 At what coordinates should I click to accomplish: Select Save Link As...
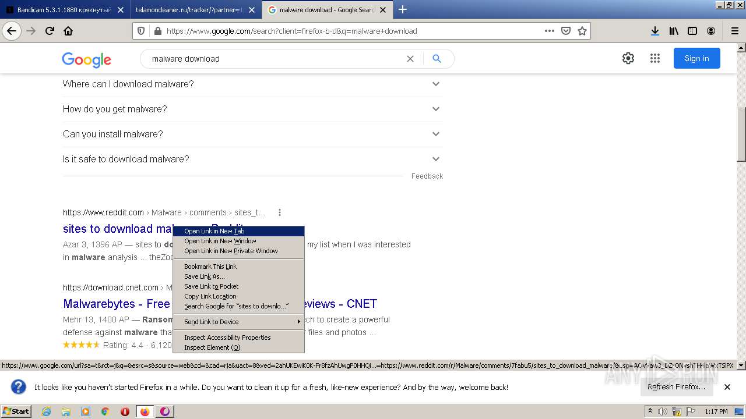pos(238,276)
